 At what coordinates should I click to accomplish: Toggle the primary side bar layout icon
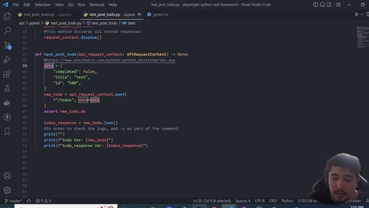[315, 5]
